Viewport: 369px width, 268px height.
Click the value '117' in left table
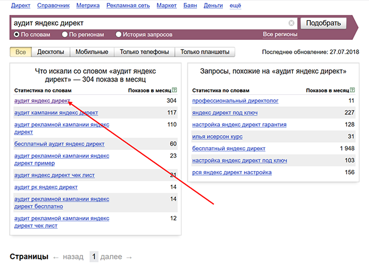tap(172, 113)
